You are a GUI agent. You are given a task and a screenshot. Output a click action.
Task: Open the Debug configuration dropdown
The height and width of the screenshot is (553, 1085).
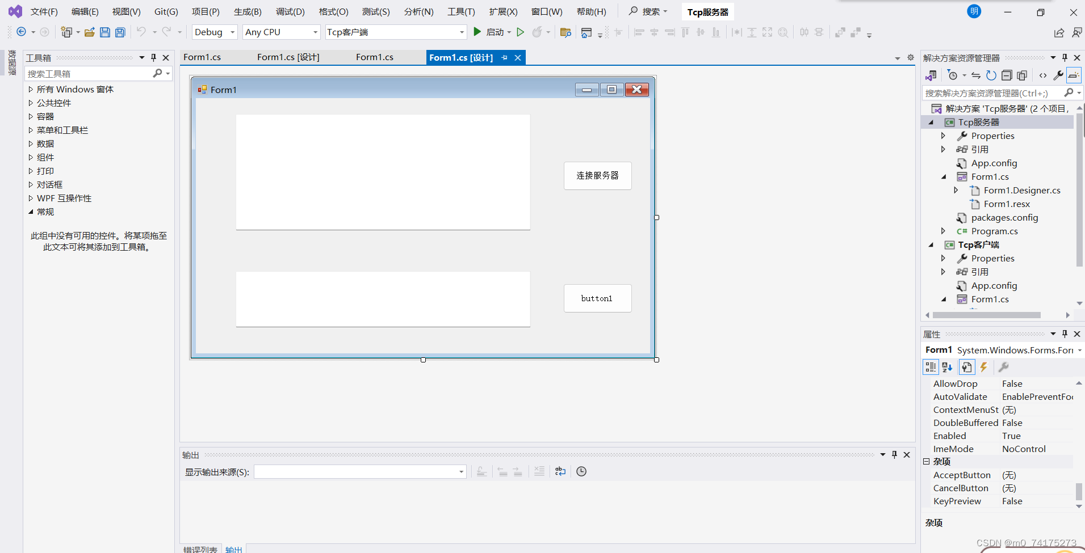click(x=232, y=32)
